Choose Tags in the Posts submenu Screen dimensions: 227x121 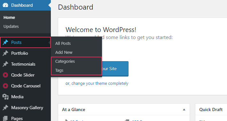pyautogui.click(x=59, y=70)
